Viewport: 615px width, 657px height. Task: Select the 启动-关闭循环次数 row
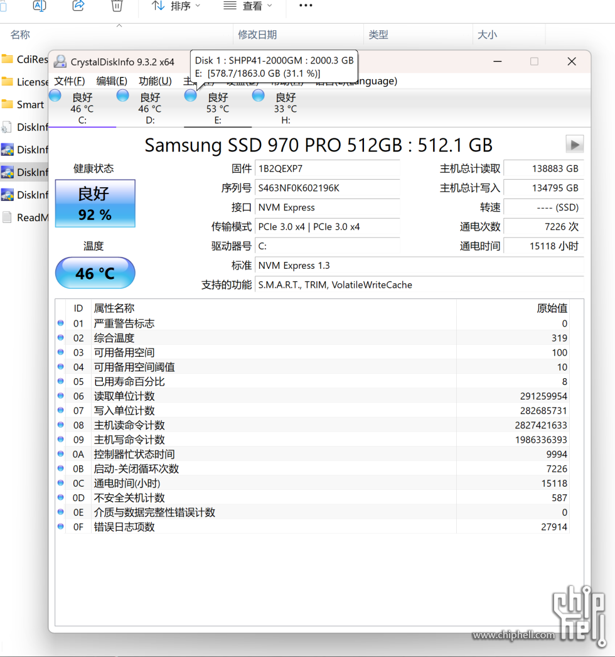pos(313,469)
